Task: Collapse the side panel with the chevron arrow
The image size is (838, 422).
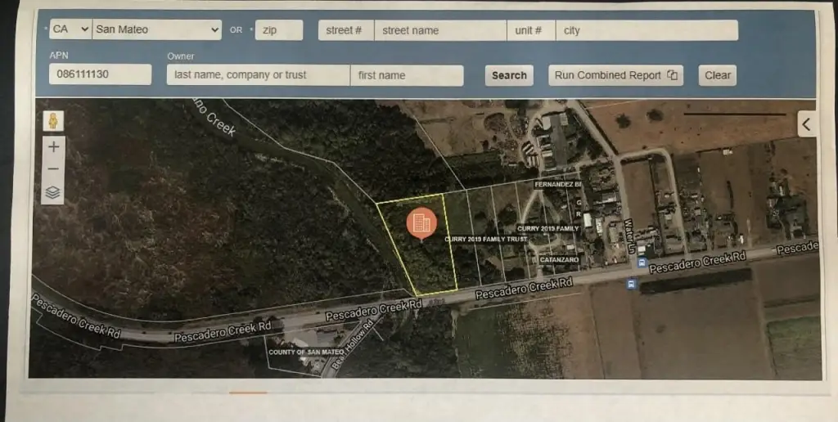Action: click(807, 124)
